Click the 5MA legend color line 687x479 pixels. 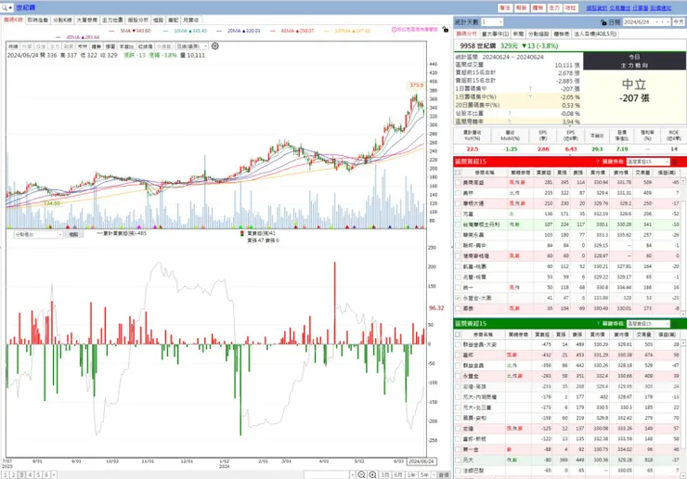pos(112,31)
